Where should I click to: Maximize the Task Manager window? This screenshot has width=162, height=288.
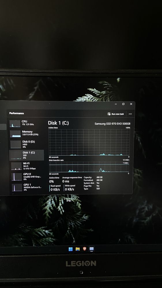point(123,104)
